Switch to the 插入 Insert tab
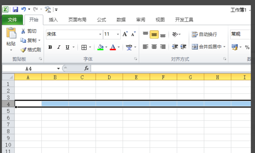This screenshot has width=255, height=153. pos(53,20)
